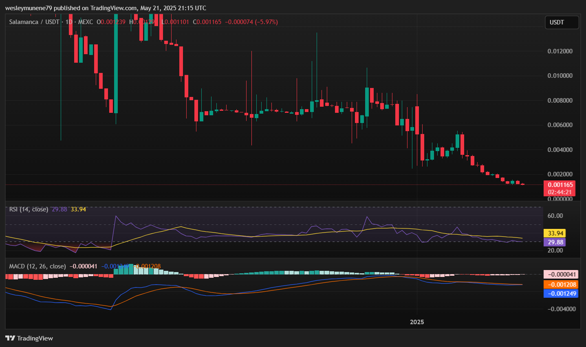586x347 pixels.
Task: Click the purple 29.88 value in RSI legend
Action: [59, 209]
